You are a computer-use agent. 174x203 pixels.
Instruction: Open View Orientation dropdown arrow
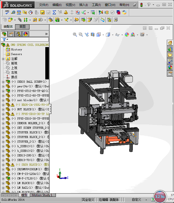point(103,35)
